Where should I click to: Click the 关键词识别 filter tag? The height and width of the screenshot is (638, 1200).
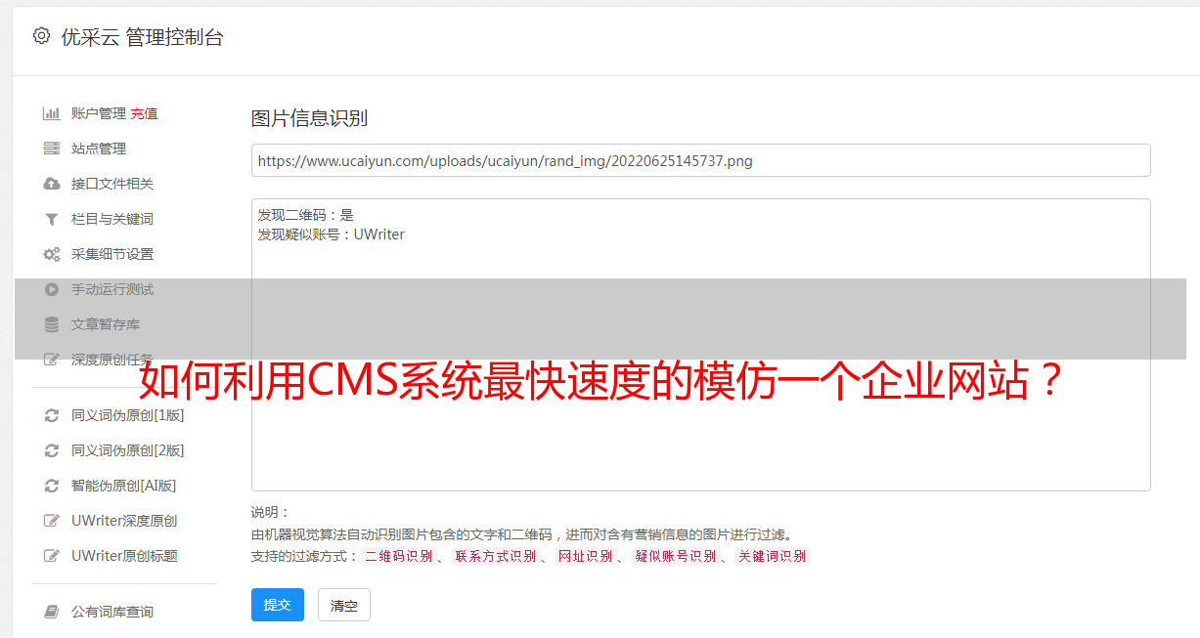[773, 556]
